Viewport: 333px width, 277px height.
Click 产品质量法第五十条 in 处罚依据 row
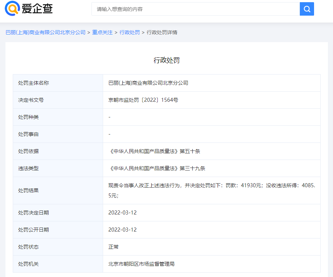153,151
